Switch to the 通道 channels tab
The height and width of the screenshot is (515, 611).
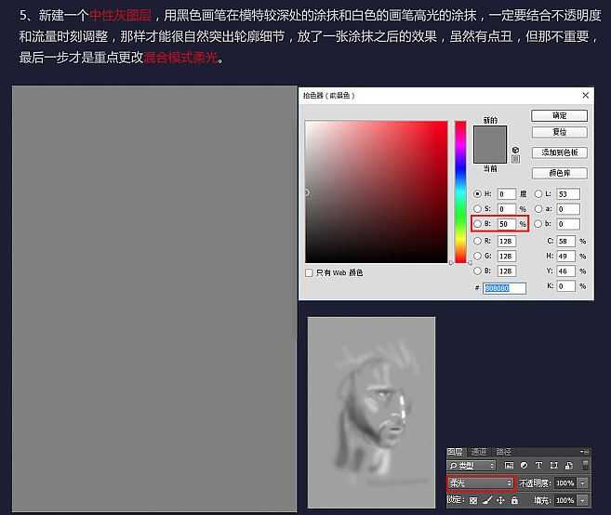(479, 452)
